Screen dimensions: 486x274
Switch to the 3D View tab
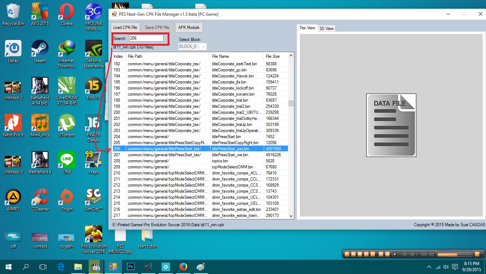[326, 28]
